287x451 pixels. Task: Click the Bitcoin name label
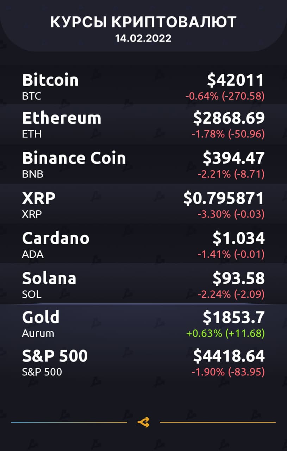[50, 80]
